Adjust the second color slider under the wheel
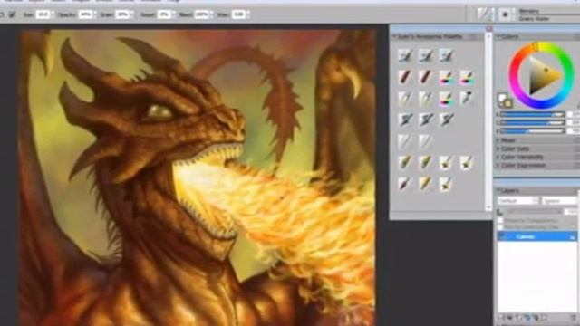 coord(533,123)
